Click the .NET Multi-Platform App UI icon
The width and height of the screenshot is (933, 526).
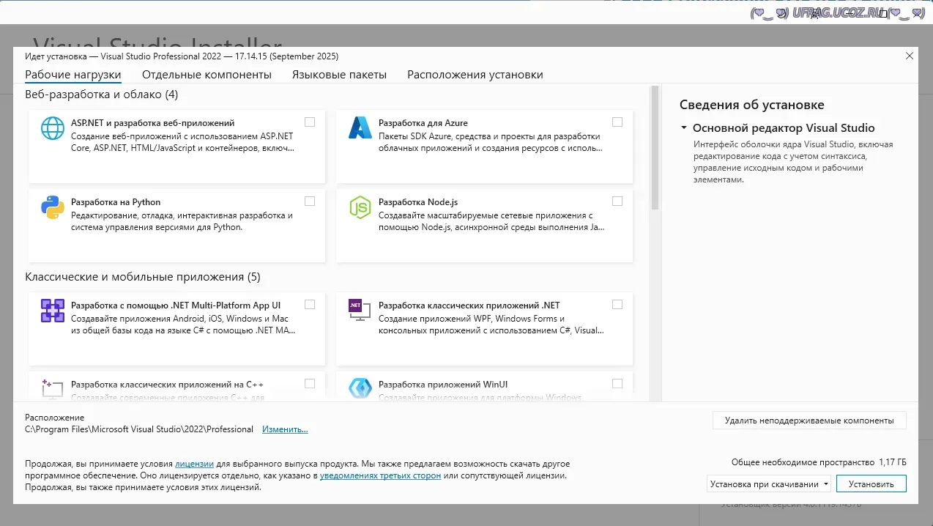tap(53, 311)
